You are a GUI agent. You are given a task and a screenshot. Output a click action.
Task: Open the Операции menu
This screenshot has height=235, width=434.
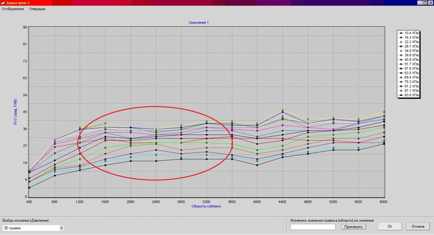pos(37,9)
